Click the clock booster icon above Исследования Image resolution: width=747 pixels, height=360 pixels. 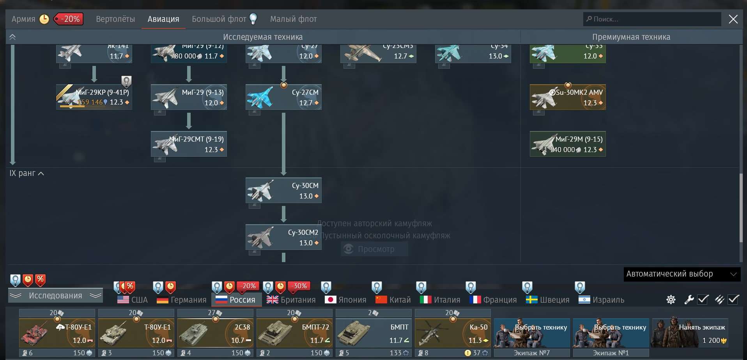click(x=28, y=280)
